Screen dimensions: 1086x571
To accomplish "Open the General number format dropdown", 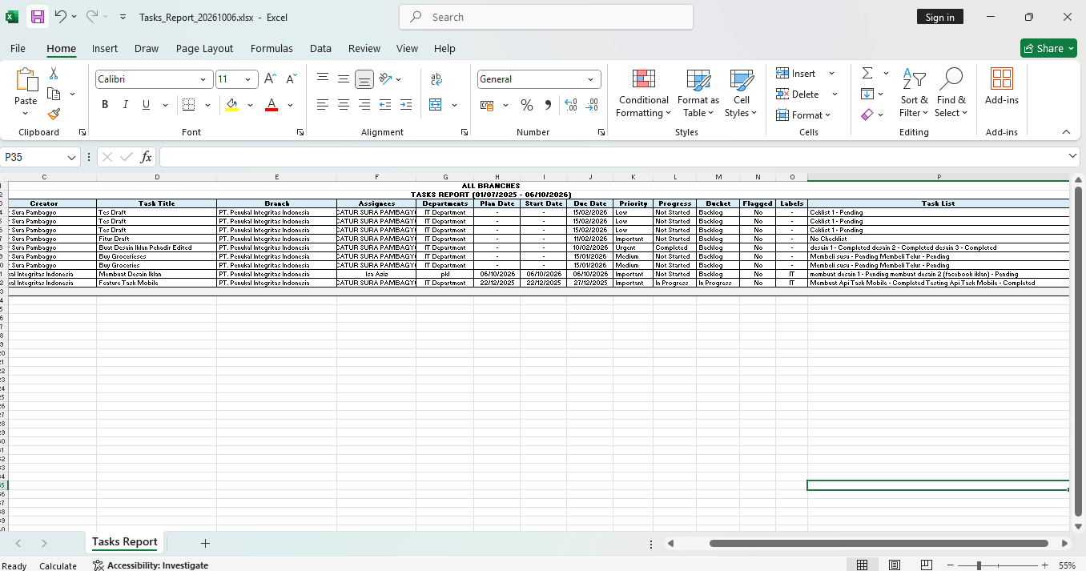I will coord(591,79).
